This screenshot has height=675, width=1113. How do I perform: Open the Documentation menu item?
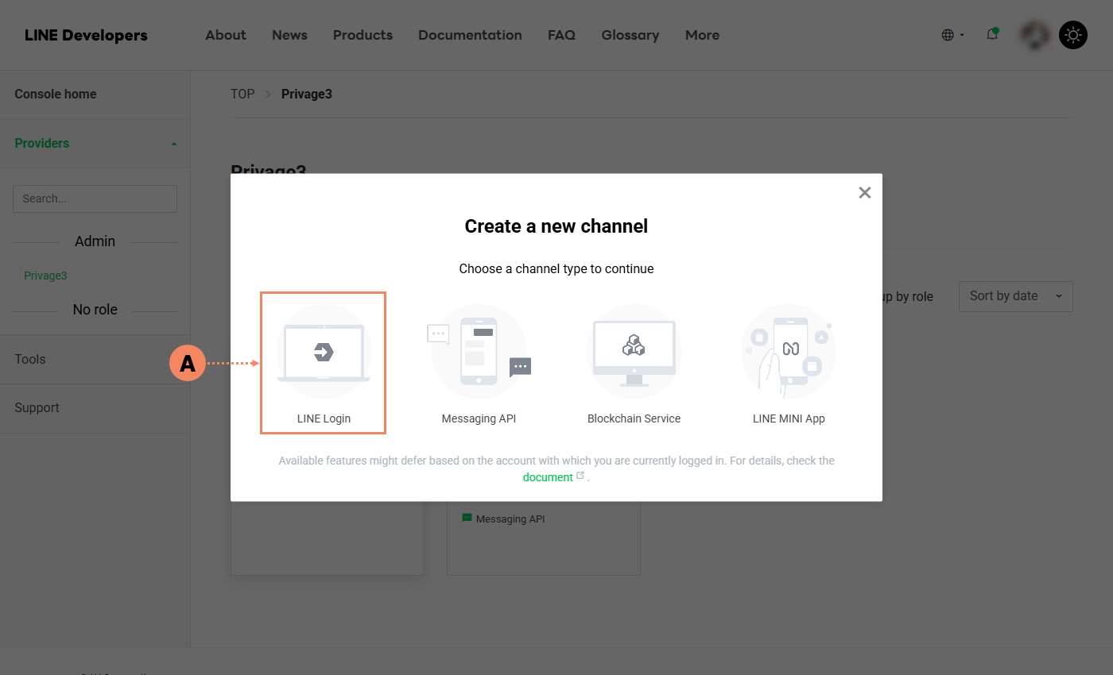pos(470,35)
